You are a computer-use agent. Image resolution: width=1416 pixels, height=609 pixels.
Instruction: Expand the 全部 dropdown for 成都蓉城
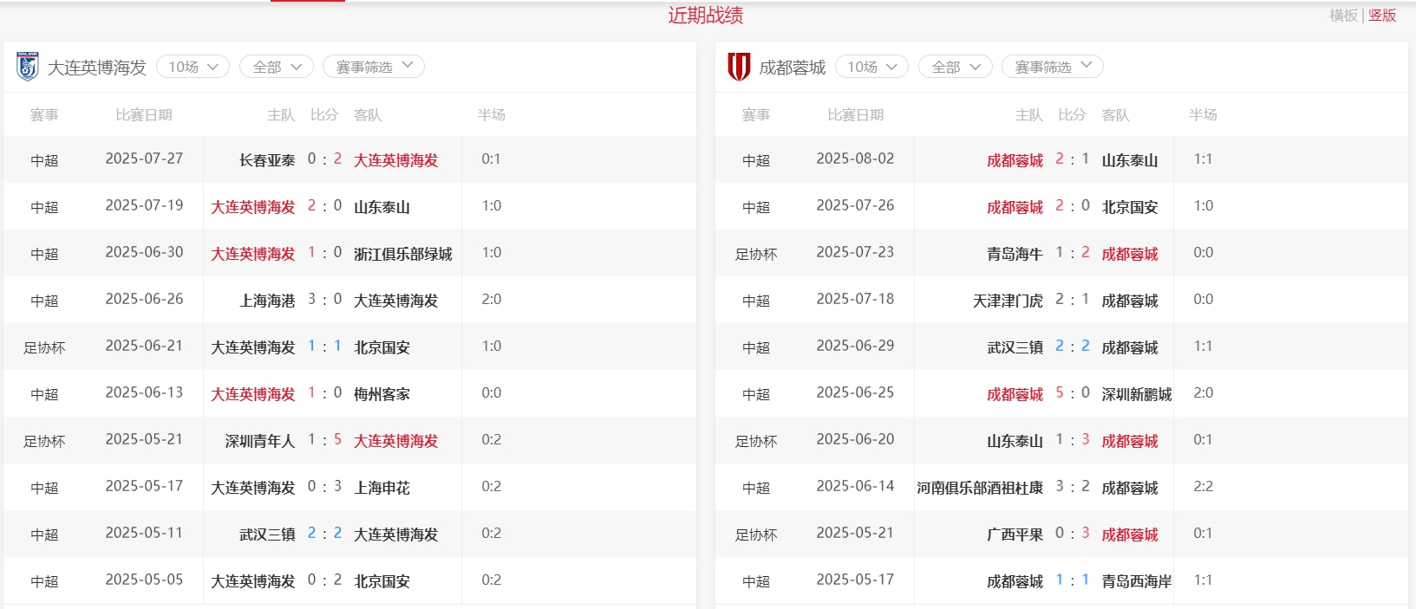click(956, 67)
